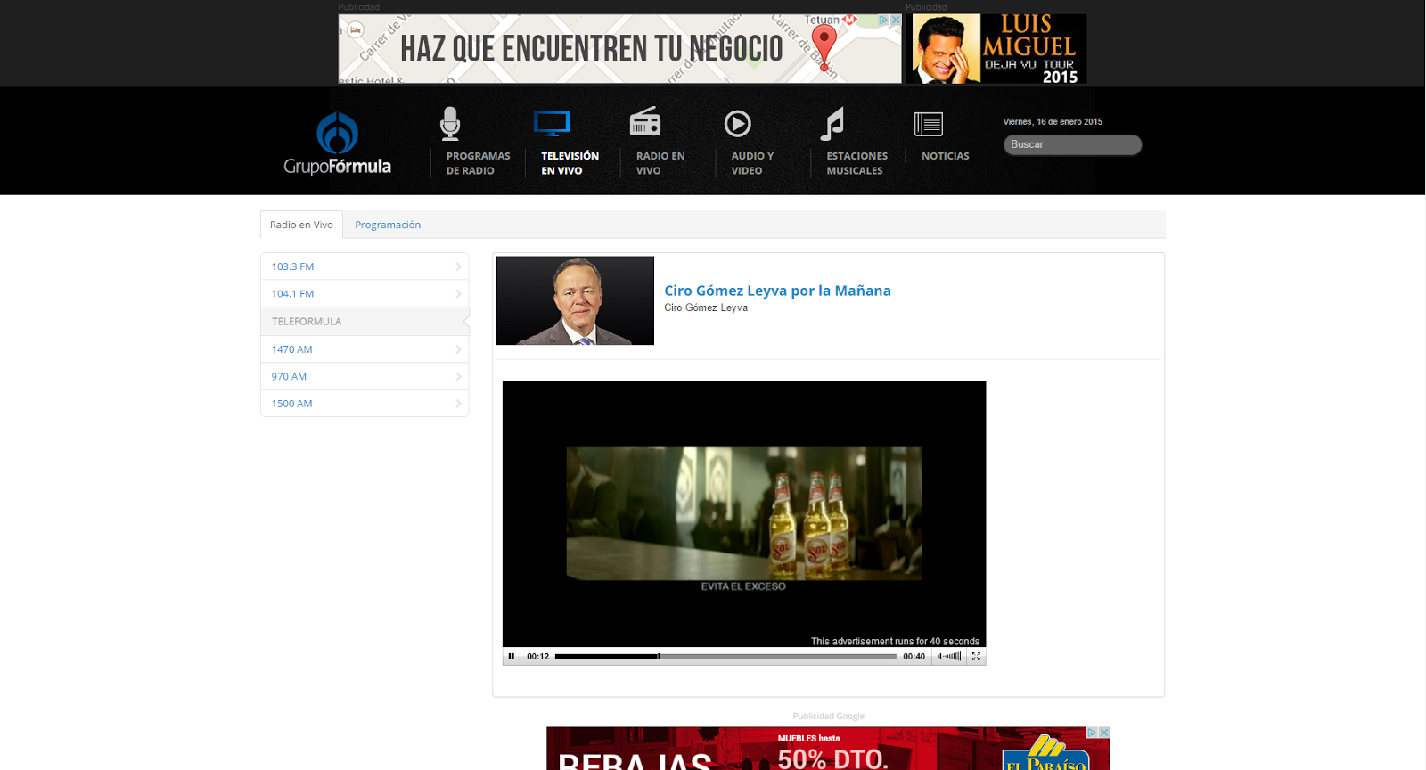Select the TELEFORMULA station entry
Viewport: 1426px width, 770px height.
[x=365, y=322]
